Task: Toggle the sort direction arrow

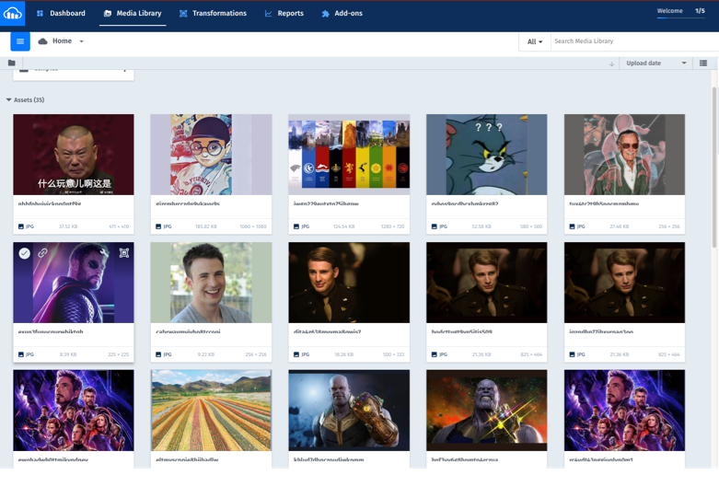Action: 611,64
